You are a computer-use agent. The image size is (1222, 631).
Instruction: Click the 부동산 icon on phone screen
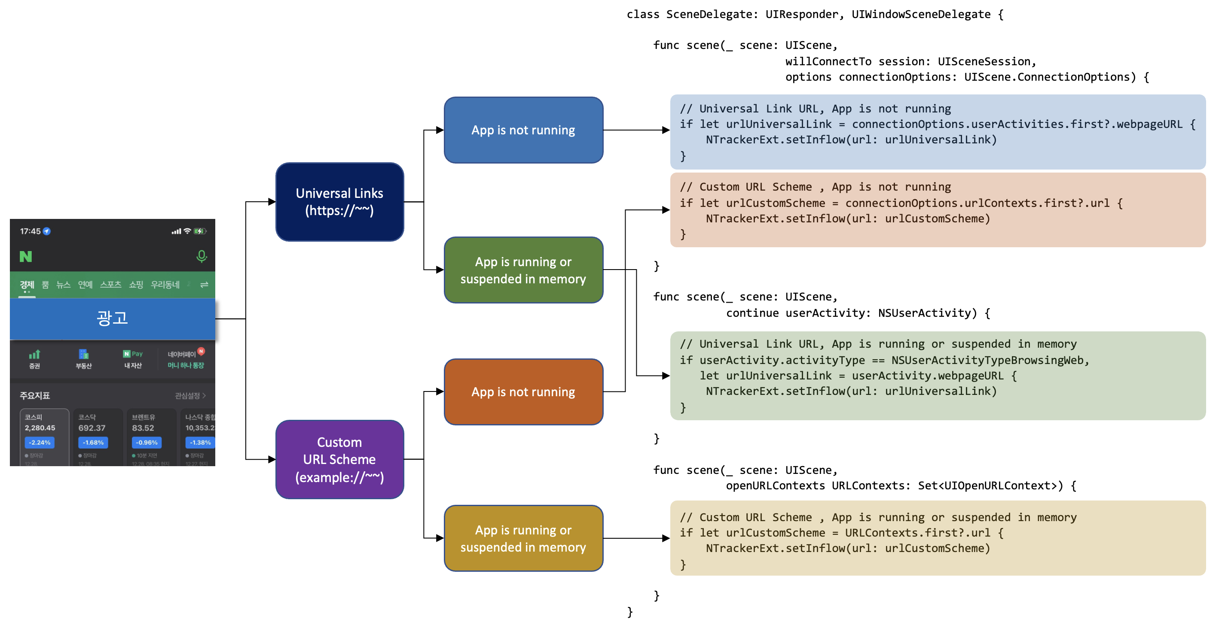point(78,359)
